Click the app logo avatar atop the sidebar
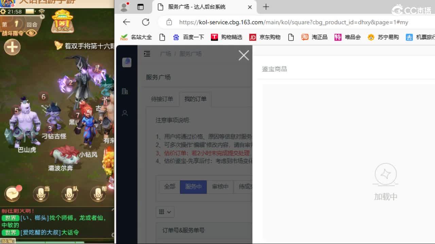The image size is (435, 244). [126, 62]
